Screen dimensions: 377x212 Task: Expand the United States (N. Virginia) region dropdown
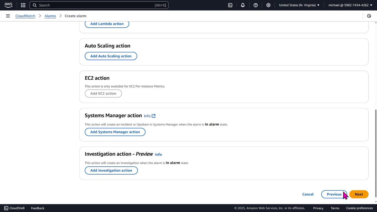click(299, 5)
